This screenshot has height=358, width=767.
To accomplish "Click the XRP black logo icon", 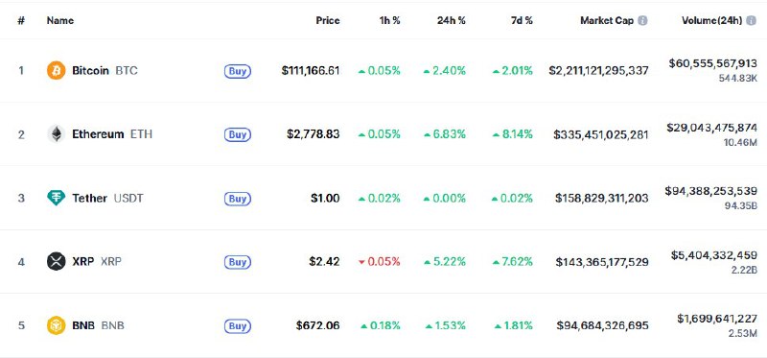I will pyautogui.click(x=56, y=261).
